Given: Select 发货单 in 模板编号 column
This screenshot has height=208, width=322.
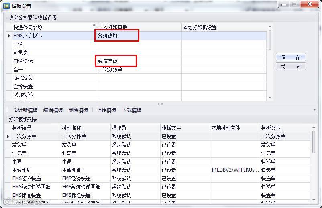Looking at the screenshot, I should pyautogui.click(x=36, y=145).
